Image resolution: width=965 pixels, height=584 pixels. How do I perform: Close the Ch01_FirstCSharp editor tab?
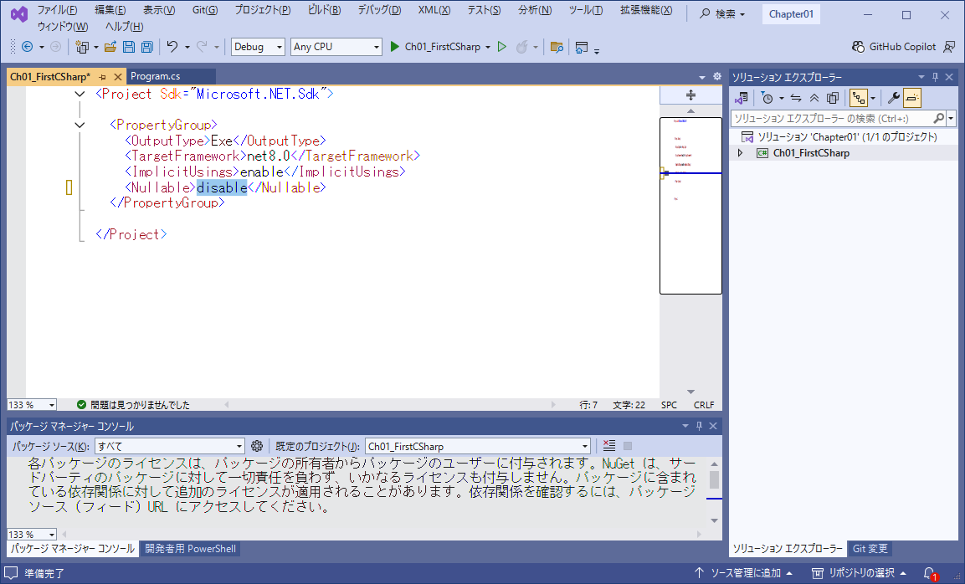[x=117, y=77]
